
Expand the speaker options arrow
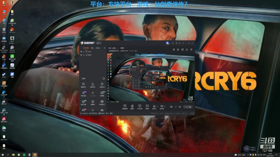tap(164, 106)
